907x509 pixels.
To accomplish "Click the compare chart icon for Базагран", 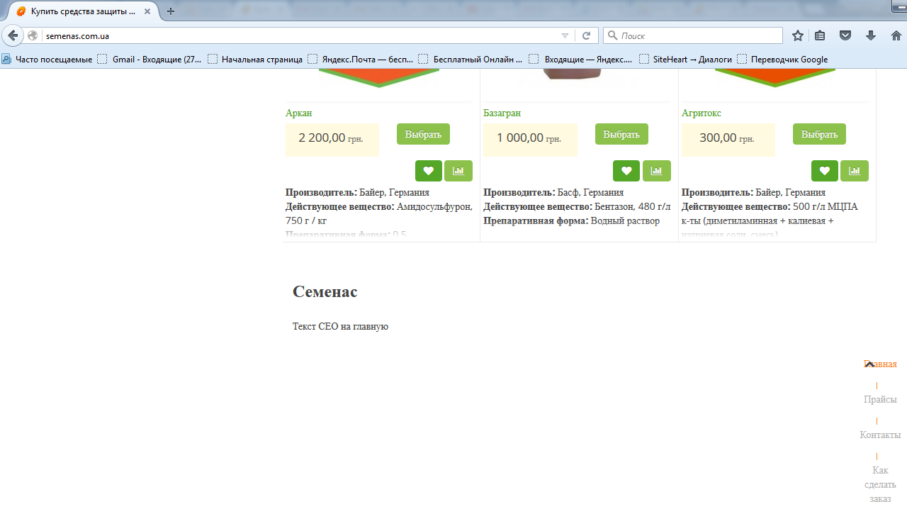I will (x=656, y=171).
